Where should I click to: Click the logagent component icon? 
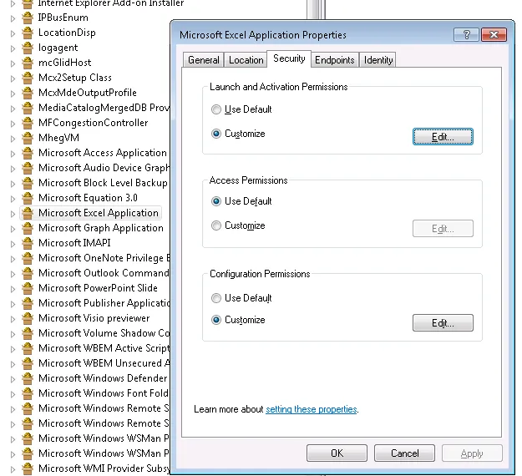(x=28, y=48)
